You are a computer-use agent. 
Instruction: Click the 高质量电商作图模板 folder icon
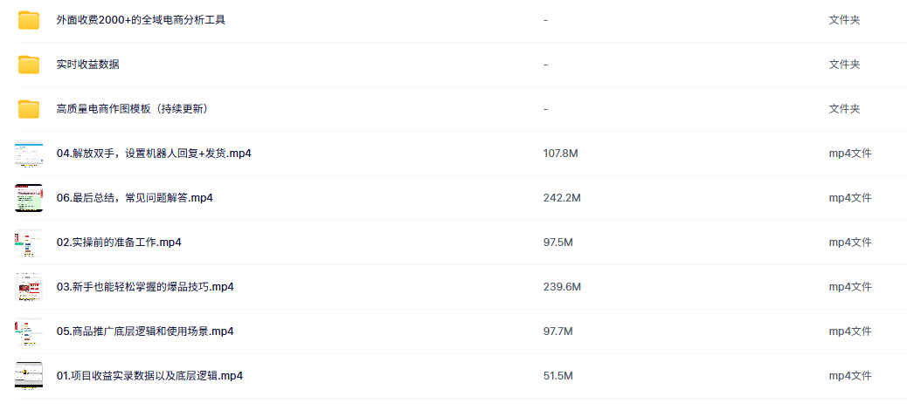point(29,109)
